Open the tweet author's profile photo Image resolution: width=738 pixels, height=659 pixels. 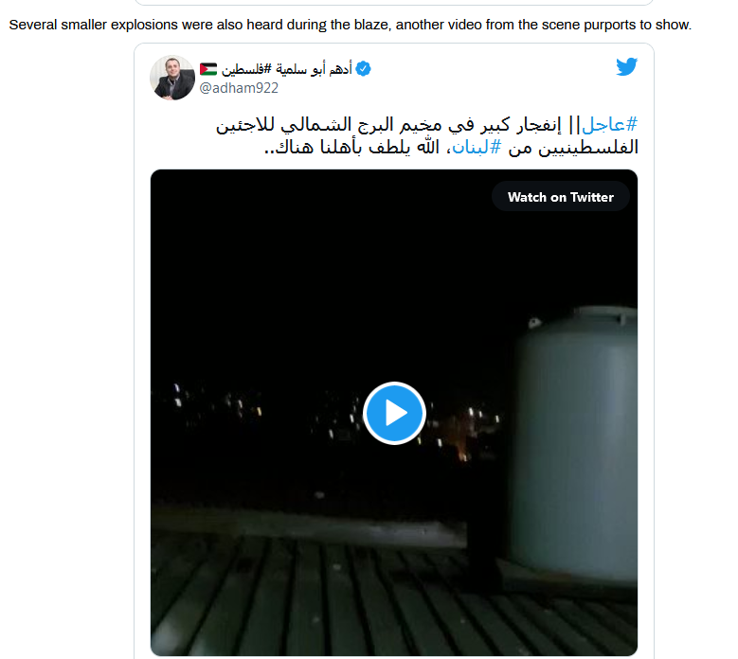pyautogui.click(x=172, y=78)
